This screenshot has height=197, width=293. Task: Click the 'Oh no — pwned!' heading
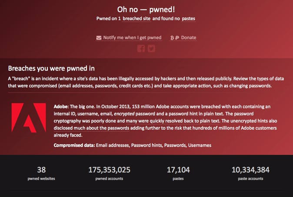click(x=146, y=9)
